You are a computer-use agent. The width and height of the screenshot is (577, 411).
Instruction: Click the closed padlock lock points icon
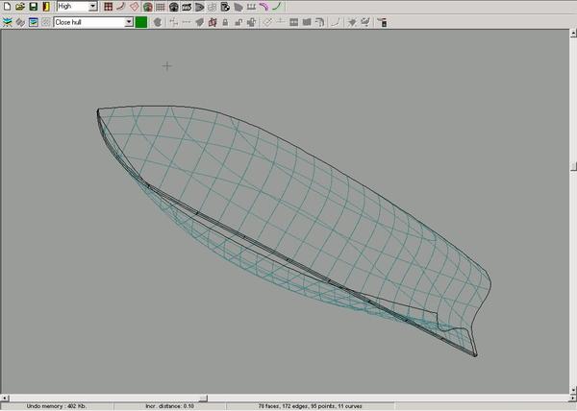click(x=225, y=22)
